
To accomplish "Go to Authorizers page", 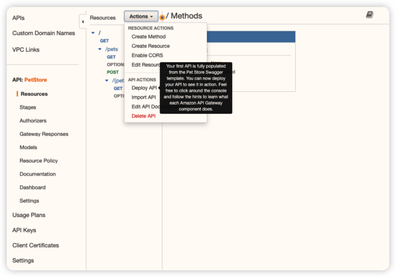I will click(x=33, y=120).
